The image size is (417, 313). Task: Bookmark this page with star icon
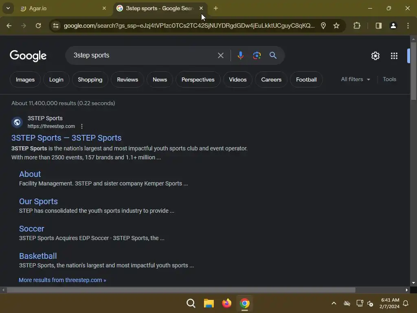(336, 26)
